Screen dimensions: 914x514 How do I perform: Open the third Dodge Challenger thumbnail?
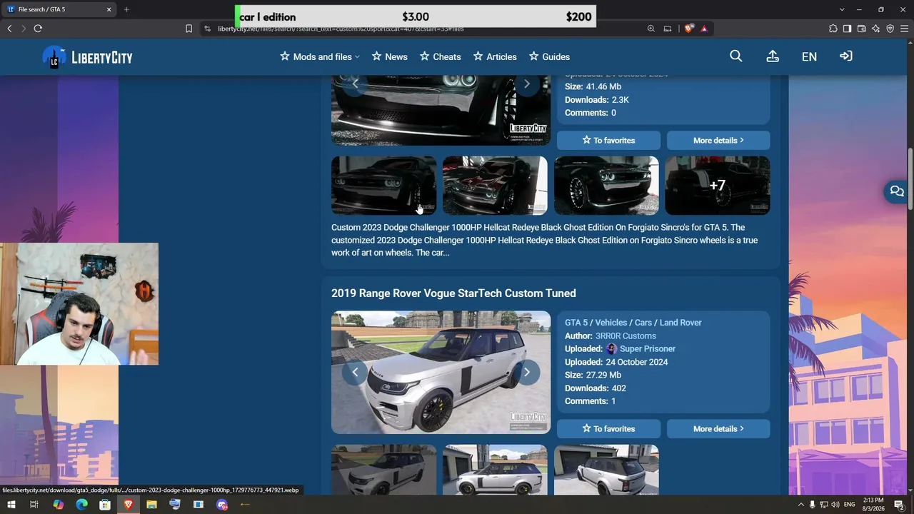(606, 186)
